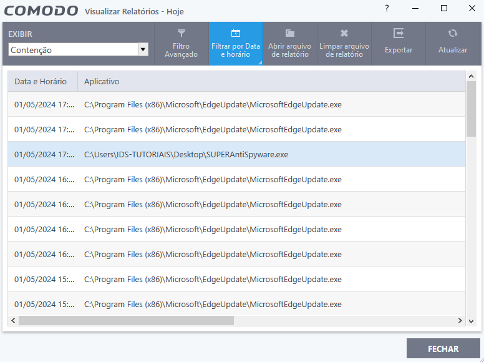Screen dimensions: 484x362
Task: Refresh logs with the Atualizar icon
Action: pos(453,34)
